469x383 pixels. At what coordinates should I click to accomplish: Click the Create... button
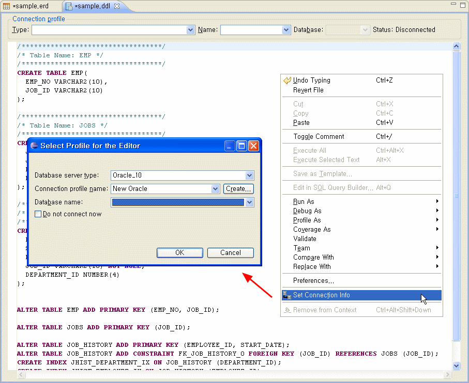tap(238, 189)
